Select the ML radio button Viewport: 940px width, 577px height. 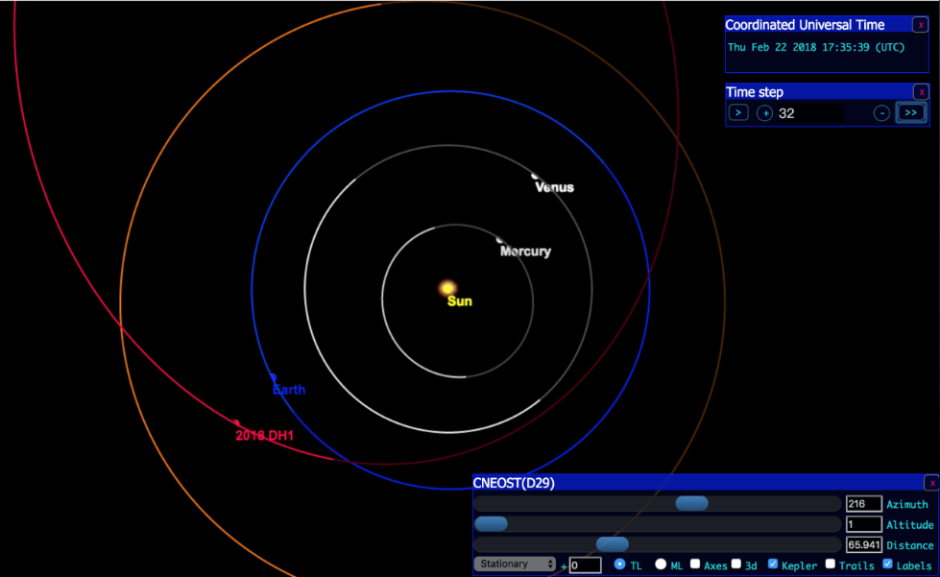[661, 564]
